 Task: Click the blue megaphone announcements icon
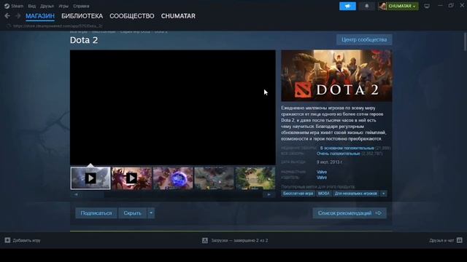(347, 6)
